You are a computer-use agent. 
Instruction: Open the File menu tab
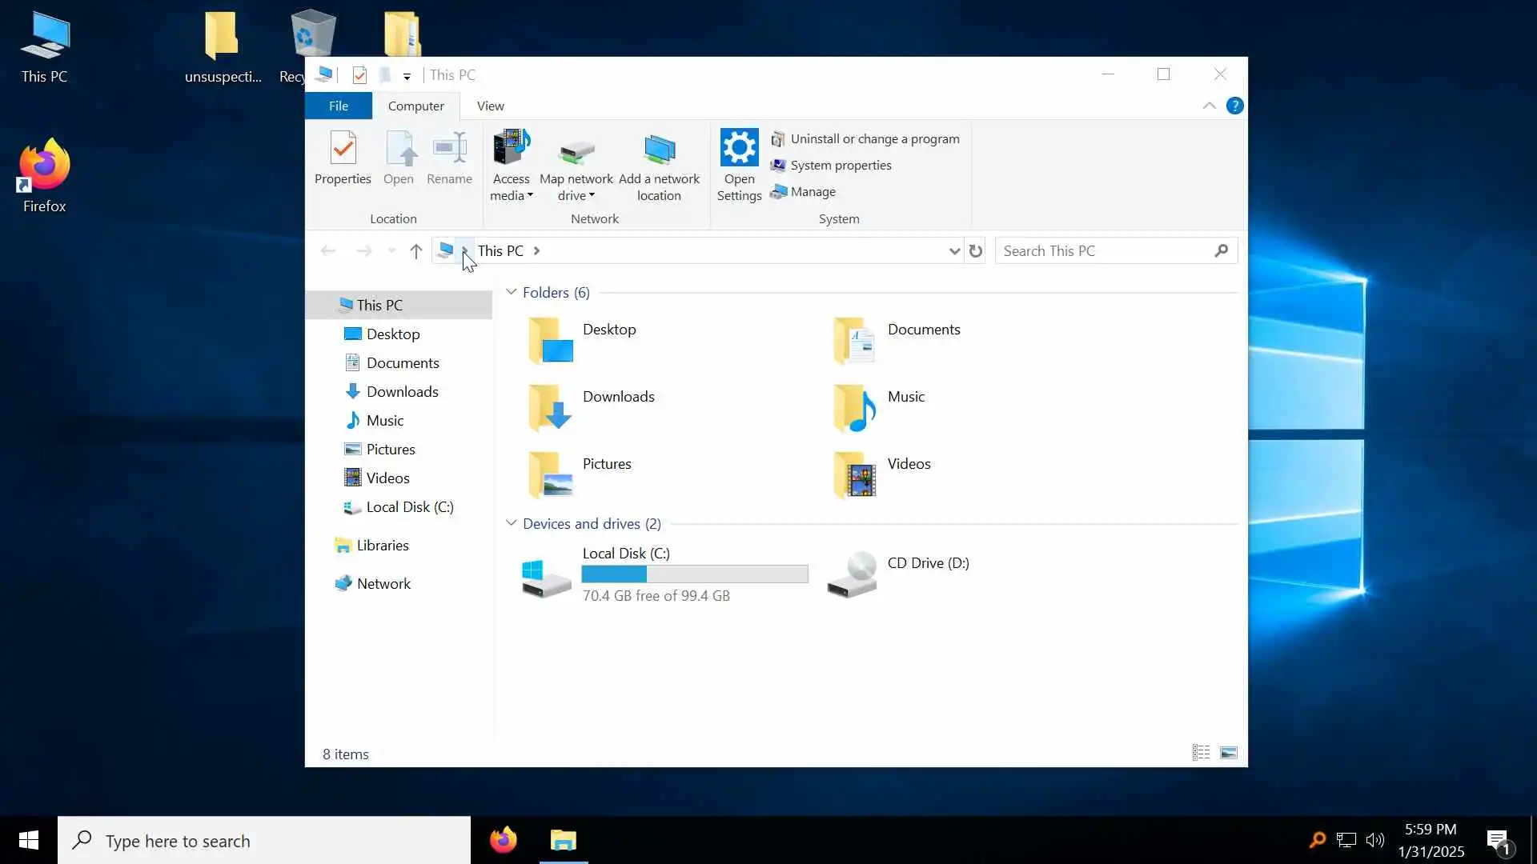point(338,106)
